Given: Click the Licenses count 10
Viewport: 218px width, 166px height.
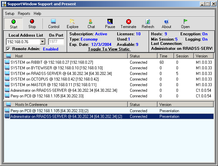Looking at the screenshot, I should click(x=138, y=34).
